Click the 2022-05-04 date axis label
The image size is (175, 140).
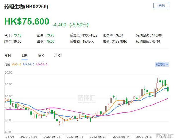click(52, 137)
